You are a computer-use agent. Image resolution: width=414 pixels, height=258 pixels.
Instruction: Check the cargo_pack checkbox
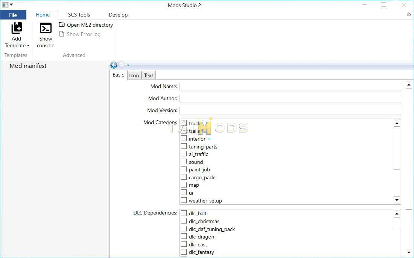(184, 177)
